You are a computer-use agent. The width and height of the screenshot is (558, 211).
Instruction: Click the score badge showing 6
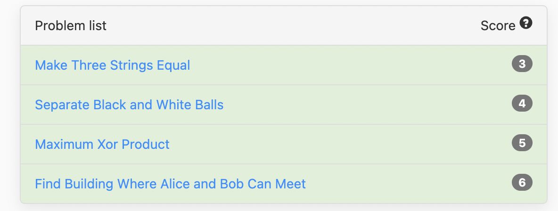(522, 183)
